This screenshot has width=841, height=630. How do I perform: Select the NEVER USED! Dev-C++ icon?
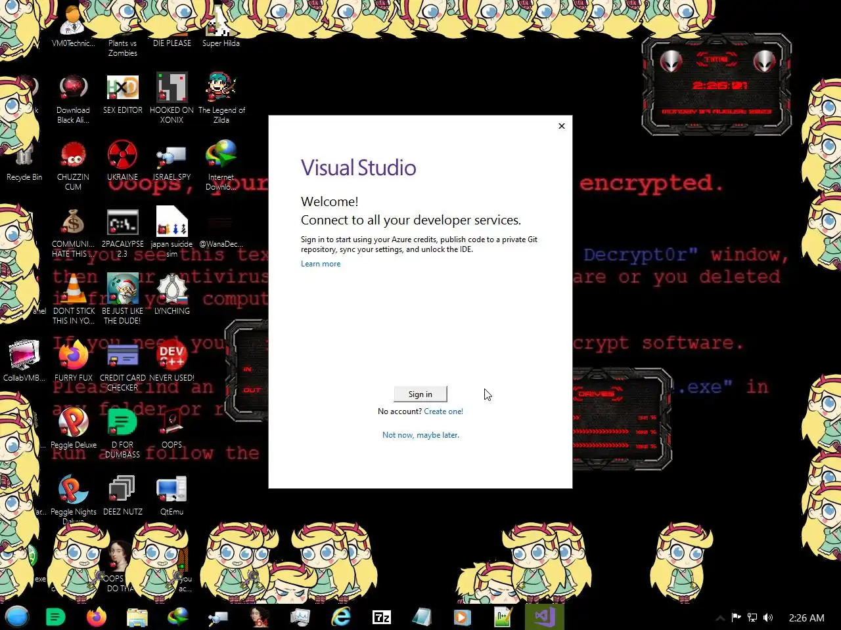(172, 361)
